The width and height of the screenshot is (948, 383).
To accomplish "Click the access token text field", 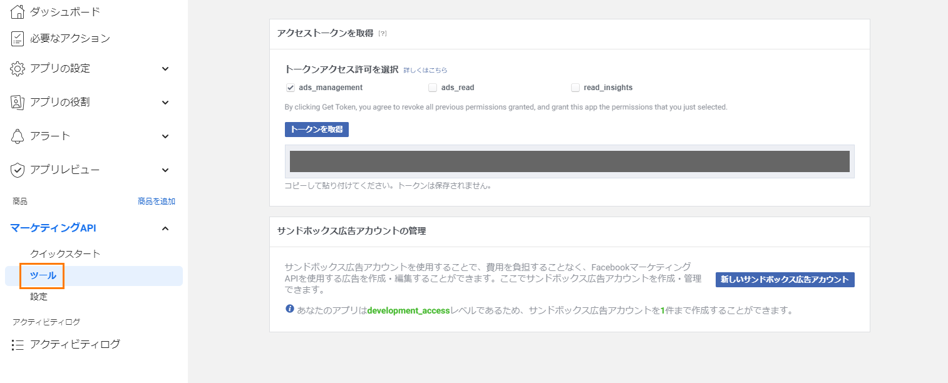I will click(569, 161).
